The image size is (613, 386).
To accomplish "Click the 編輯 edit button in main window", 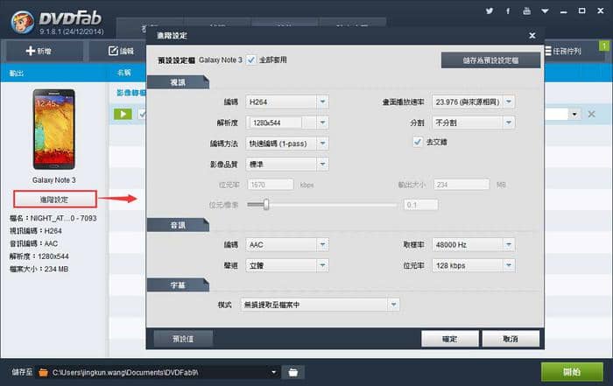I will click(121, 51).
